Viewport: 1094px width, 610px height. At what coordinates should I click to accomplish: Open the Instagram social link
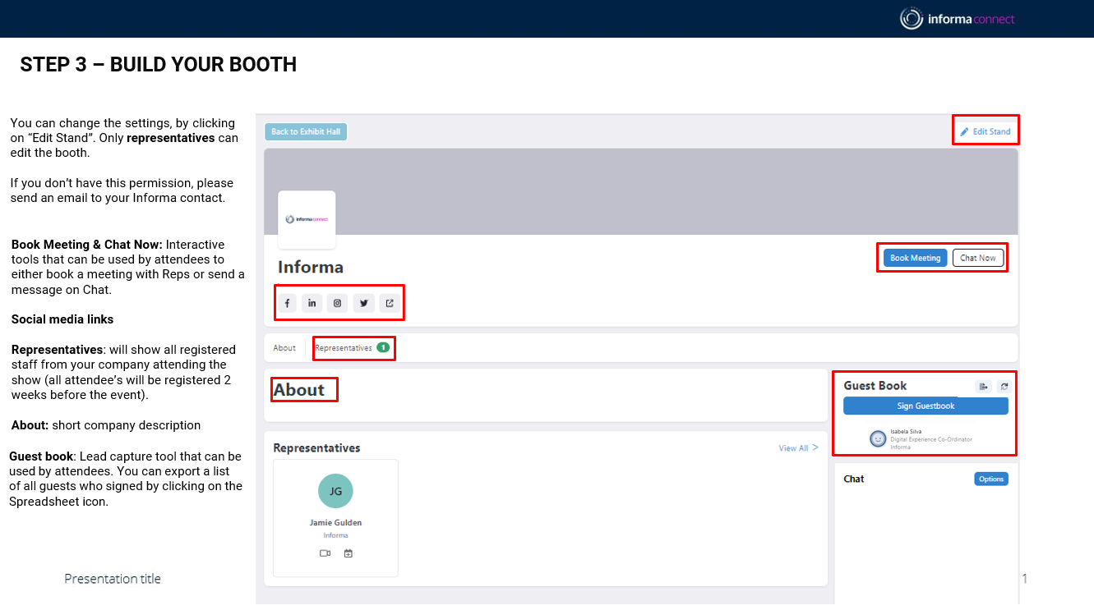coord(337,303)
